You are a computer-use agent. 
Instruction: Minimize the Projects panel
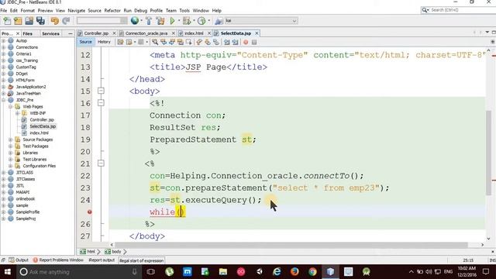tap(71, 33)
